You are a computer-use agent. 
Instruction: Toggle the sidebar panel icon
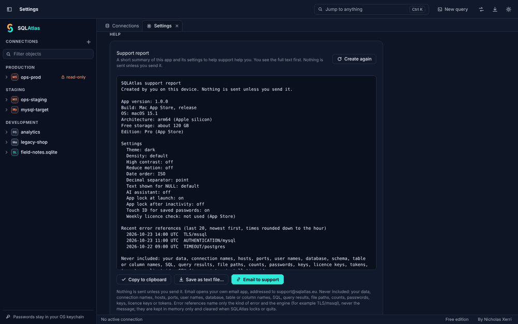[x=9, y=9]
